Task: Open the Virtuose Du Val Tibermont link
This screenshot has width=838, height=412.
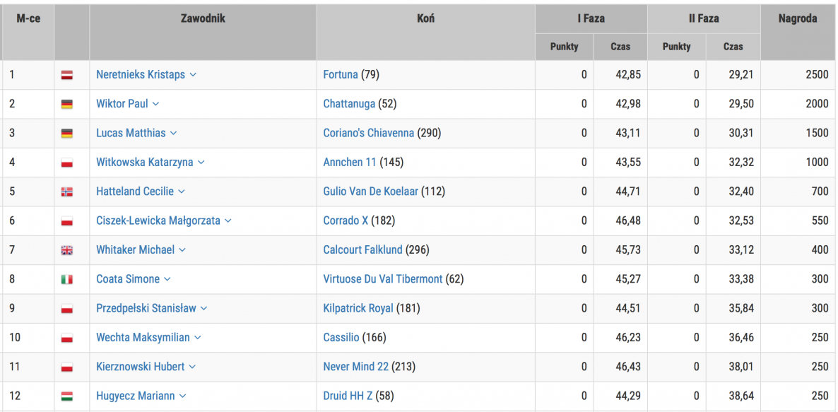Action: pos(383,279)
